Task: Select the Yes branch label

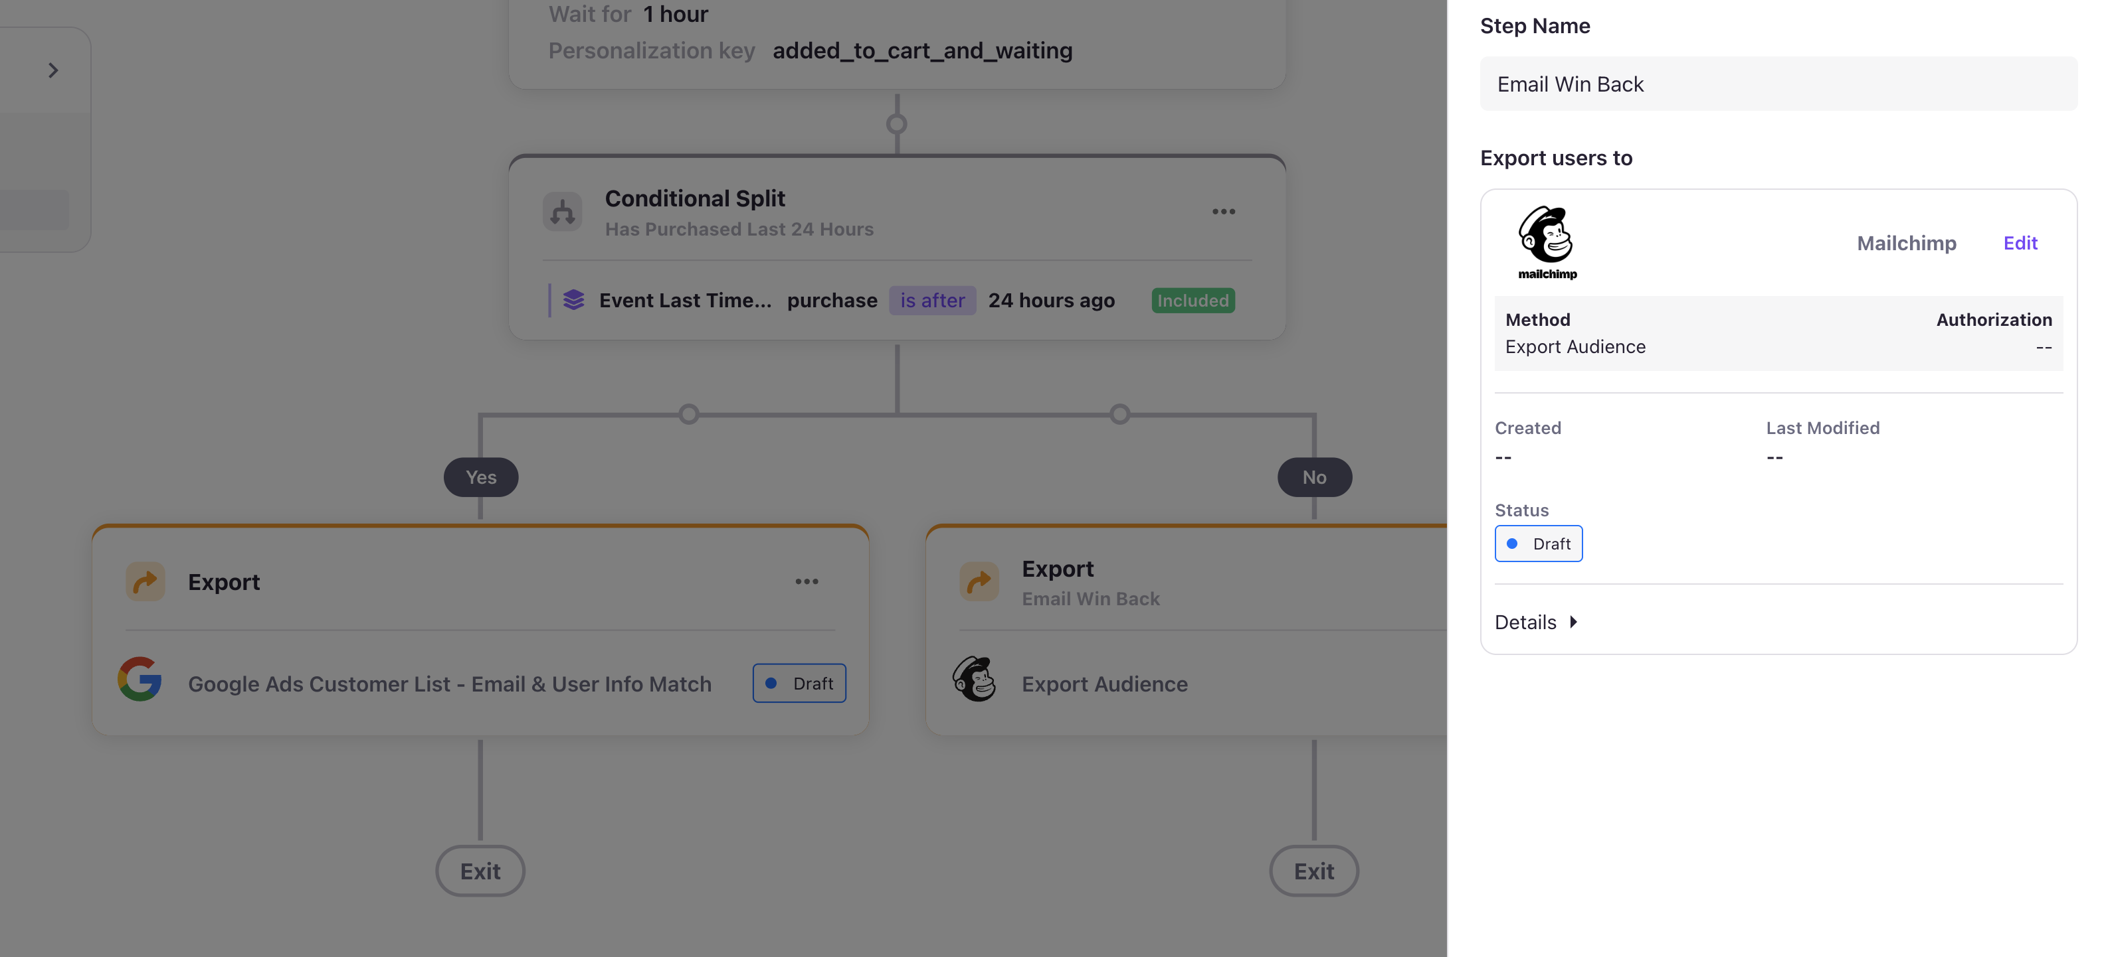Action: click(481, 478)
